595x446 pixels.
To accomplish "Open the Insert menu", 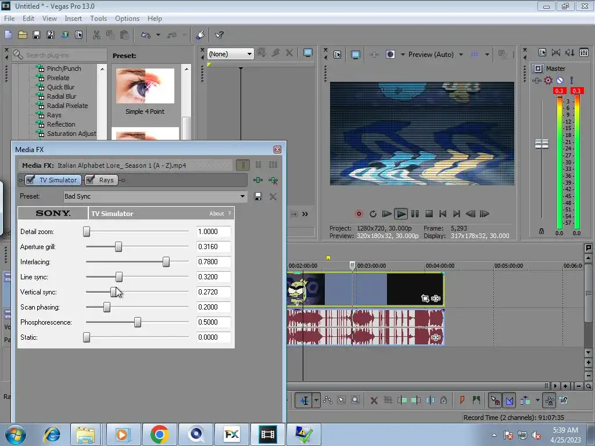I will tap(73, 19).
